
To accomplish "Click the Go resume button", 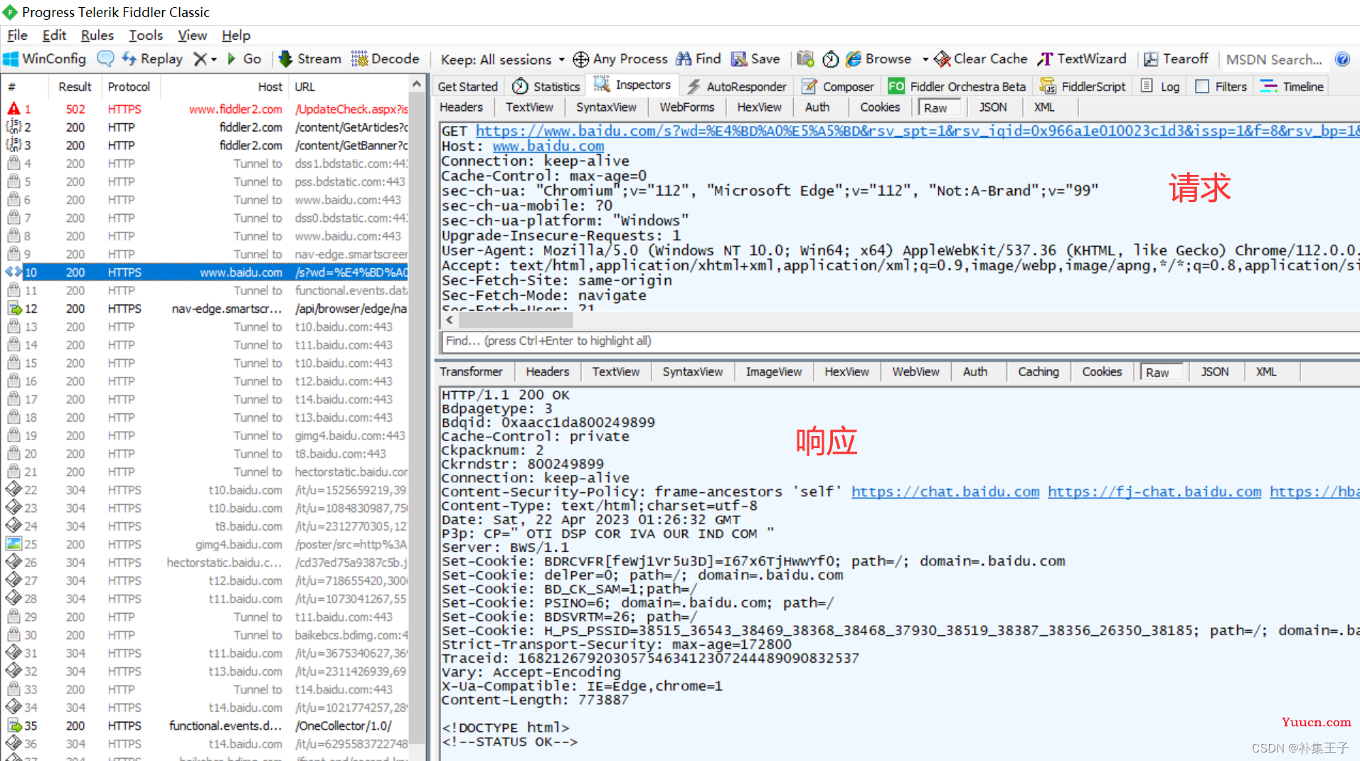I will coord(244,59).
